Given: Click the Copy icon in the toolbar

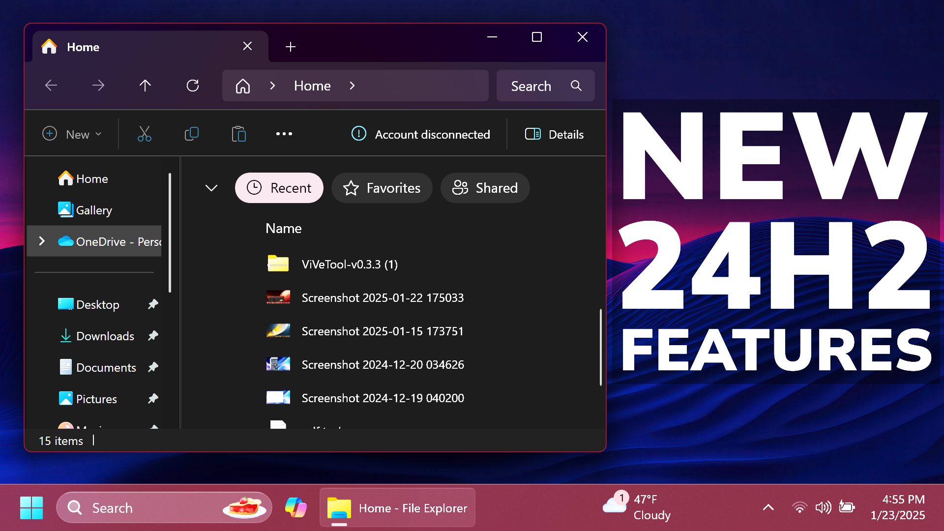Looking at the screenshot, I should [191, 134].
